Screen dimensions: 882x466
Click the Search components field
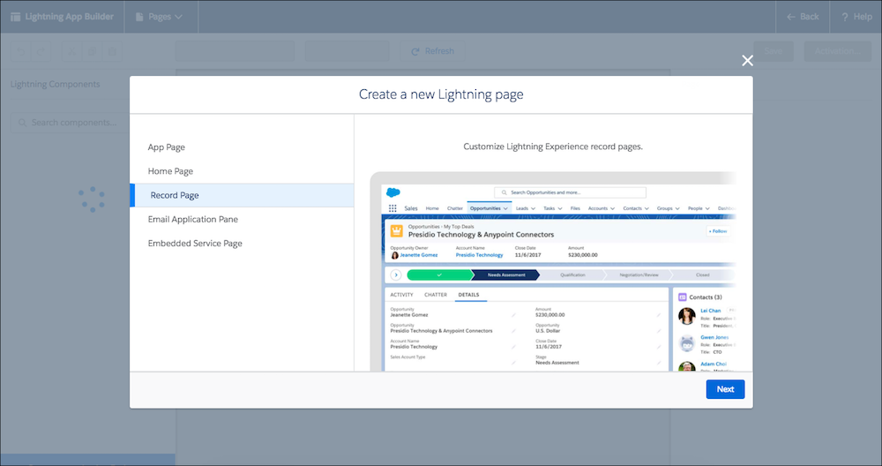click(71, 123)
